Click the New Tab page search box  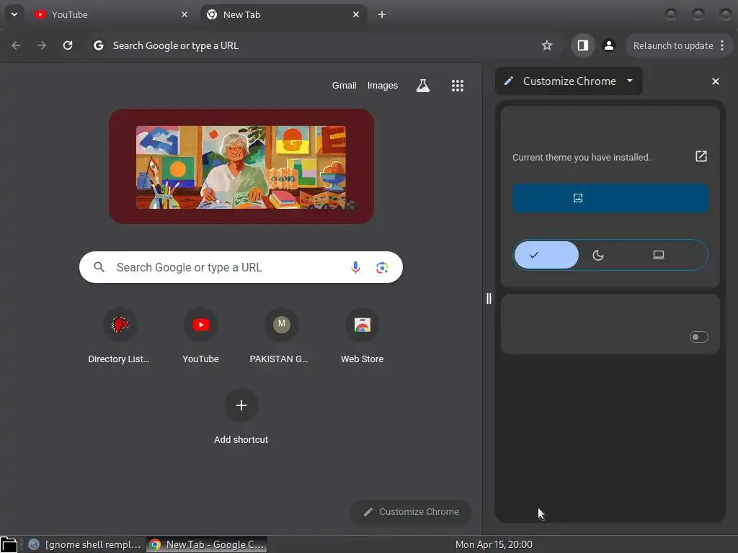tap(241, 267)
